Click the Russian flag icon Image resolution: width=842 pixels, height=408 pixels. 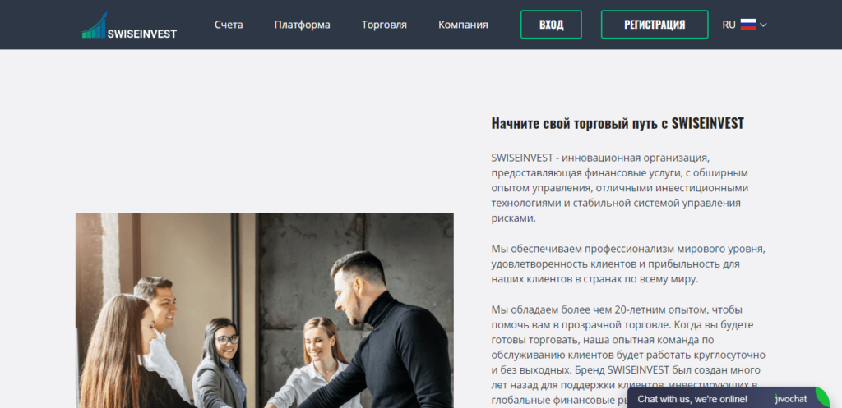coord(748,25)
